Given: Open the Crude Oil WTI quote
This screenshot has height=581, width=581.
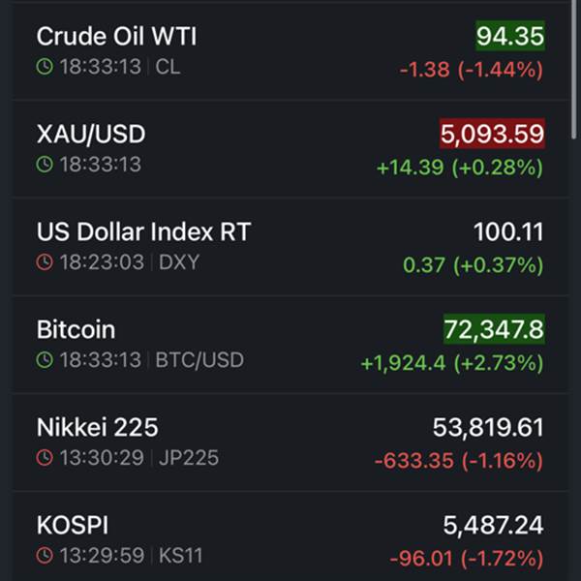Looking at the screenshot, I should tap(116, 37).
